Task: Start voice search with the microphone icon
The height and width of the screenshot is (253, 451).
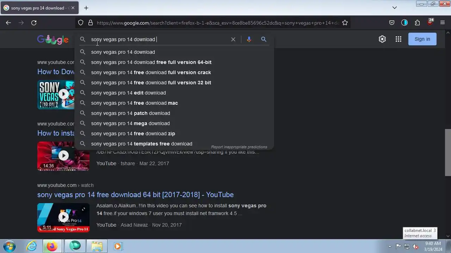Action: (x=249, y=39)
